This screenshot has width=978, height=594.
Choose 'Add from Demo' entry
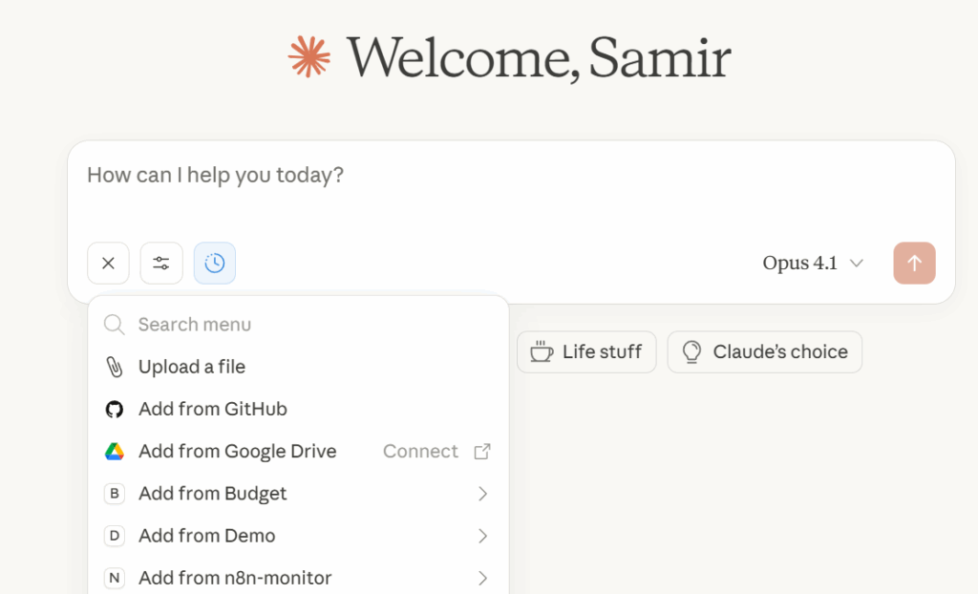click(298, 536)
